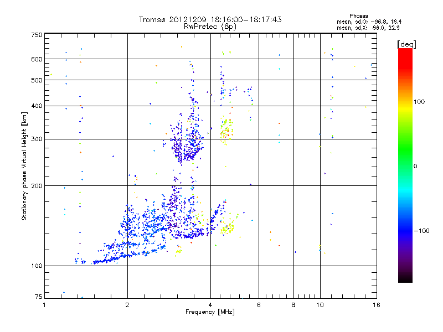Image resolution: width=443 pixels, height=332 pixels.
Task: Click the x-axis tick label '10'
Action: pyautogui.click(x=320, y=305)
